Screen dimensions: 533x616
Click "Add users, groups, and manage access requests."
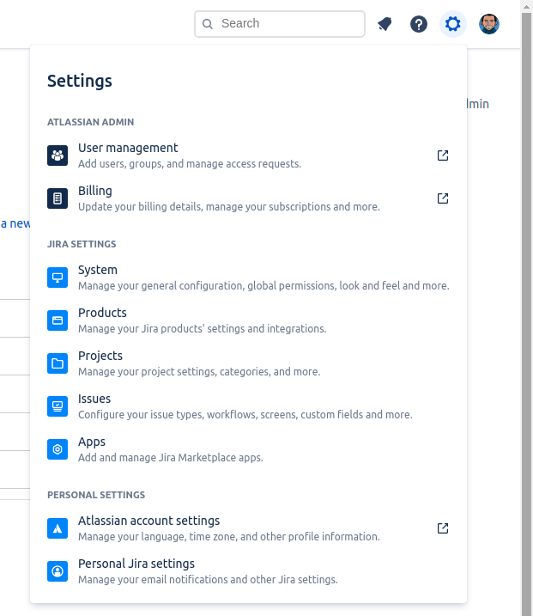point(190,164)
